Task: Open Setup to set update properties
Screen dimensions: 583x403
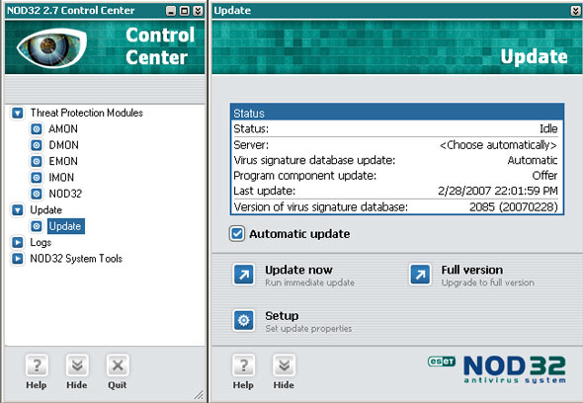Action: pyautogui.click(x=282, y=316)
